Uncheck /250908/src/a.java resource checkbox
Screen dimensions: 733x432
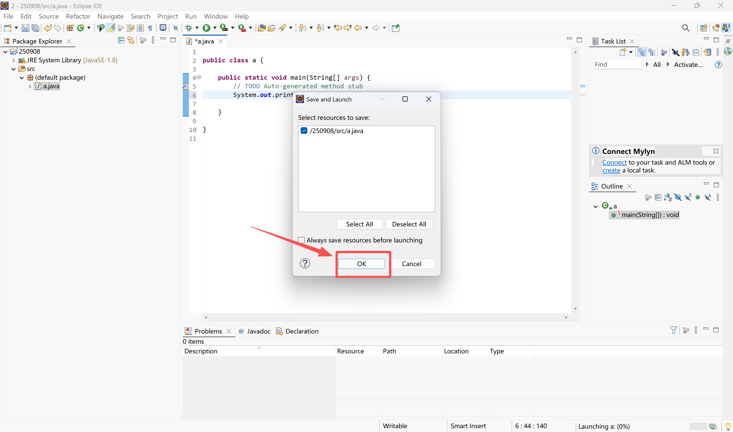304,131
